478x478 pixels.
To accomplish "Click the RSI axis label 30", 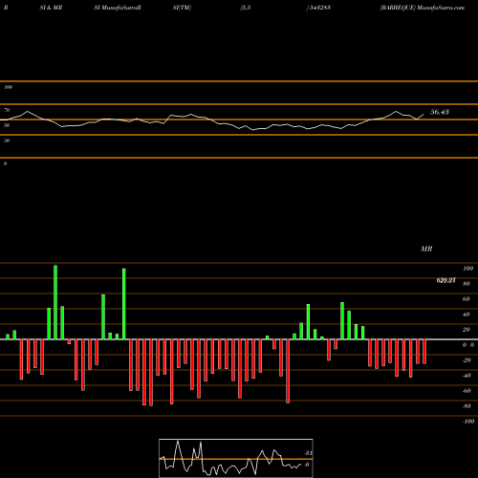I will [7, 141].
